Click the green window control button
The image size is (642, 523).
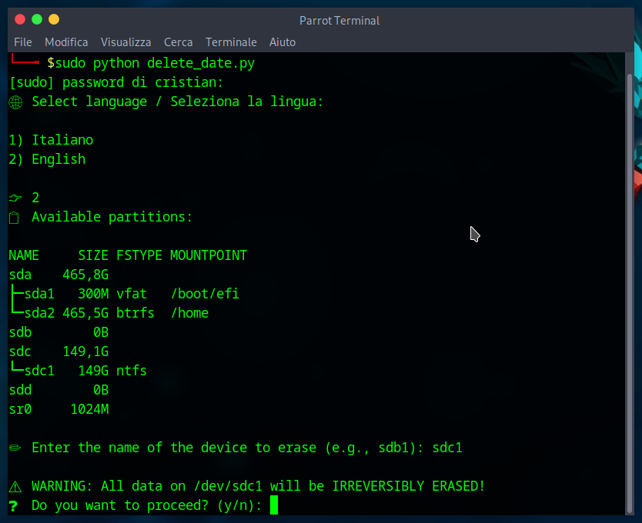tap(37, 19)
